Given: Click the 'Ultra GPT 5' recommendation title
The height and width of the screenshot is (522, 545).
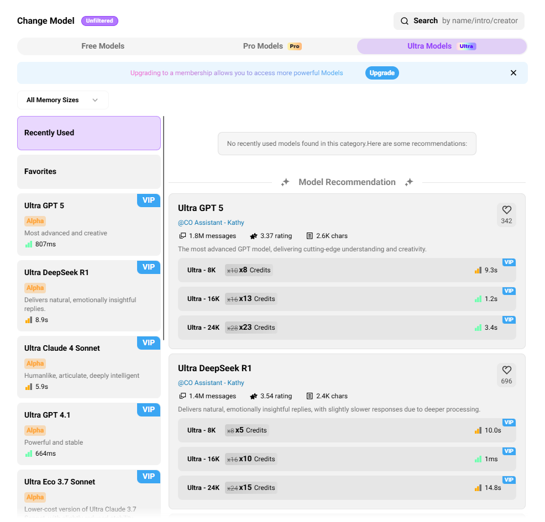Looking at the screenshot, I should (201, 208).
